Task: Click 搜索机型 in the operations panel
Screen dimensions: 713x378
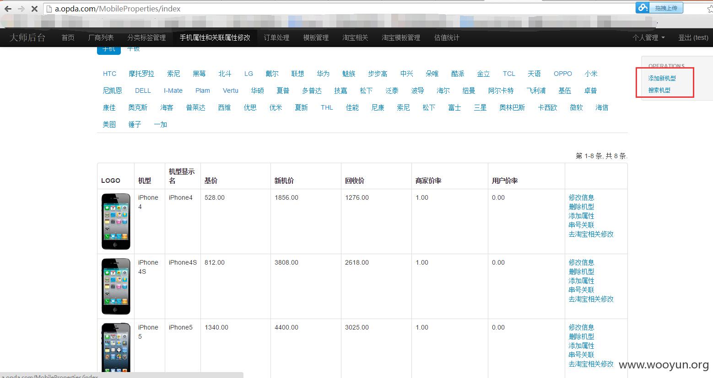Action: coord(659,90)
